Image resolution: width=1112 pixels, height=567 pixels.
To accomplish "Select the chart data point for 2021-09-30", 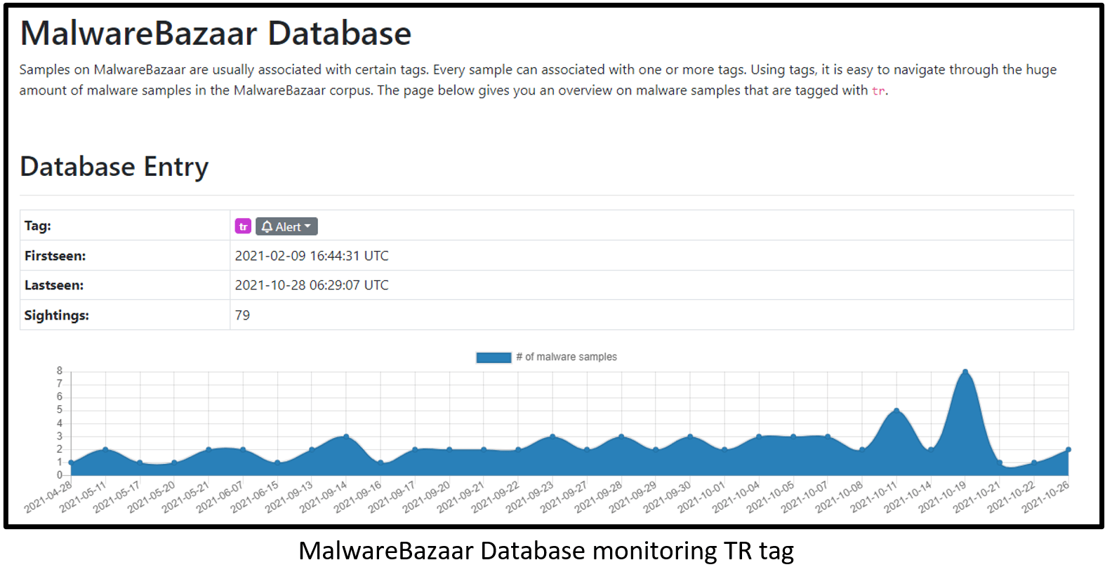I will (x=690, y=437).
